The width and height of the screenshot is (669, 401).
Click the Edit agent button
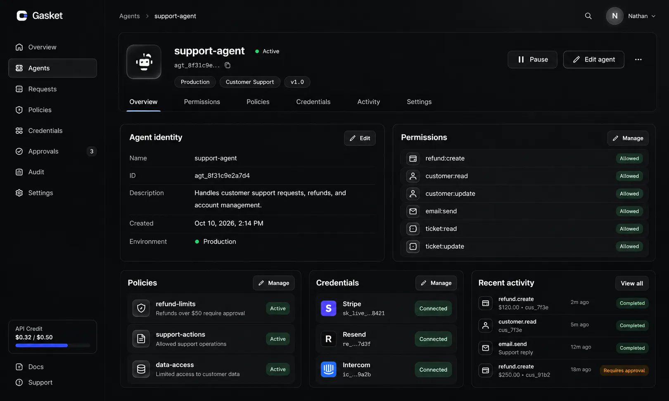tap(593, 59)
